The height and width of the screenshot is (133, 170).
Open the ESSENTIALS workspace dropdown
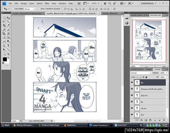coord(148,3)
